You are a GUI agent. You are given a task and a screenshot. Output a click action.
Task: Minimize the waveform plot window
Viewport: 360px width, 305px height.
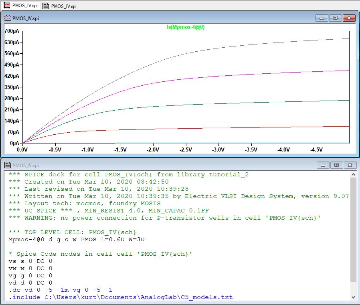click(322, 18)
